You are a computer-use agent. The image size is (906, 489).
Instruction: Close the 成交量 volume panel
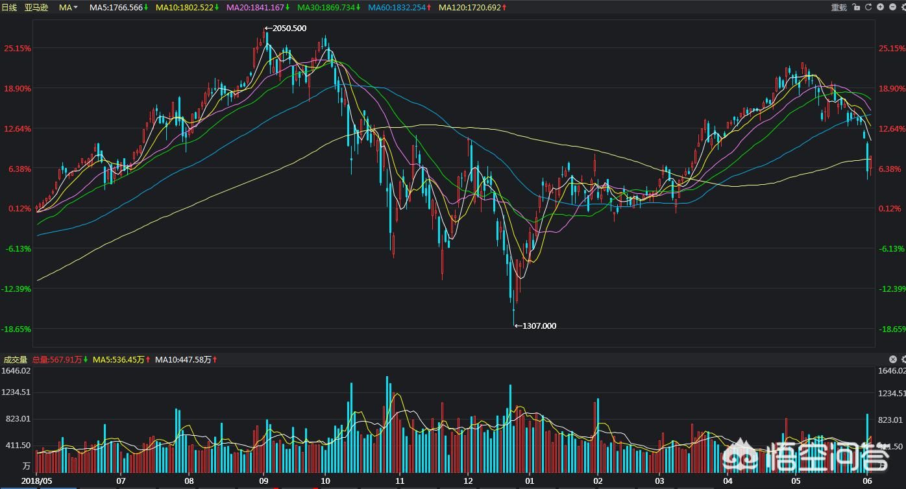pyautogui.click(x=893, y=359)
